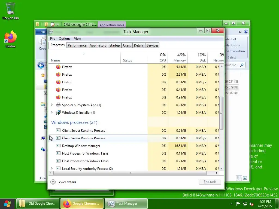Click the horizontal scrollbar right arrow
The height and width of the screenshot is (209, 279).
217,173
